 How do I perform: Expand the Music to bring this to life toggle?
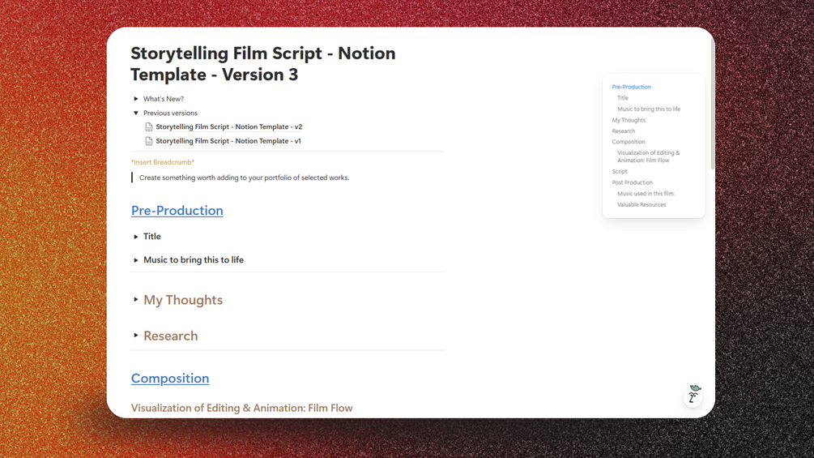136,260
